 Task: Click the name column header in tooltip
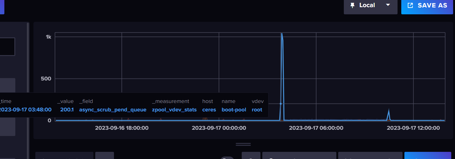(x=229, y=101)
